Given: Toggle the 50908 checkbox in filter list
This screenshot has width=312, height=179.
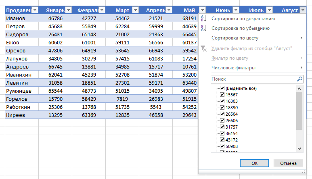Looking at the screenshot, I should tap(222, 146).
